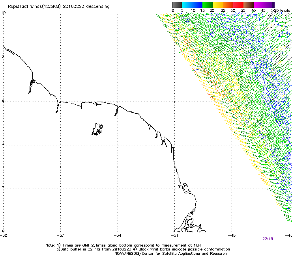Click the gray 0–5 knots legend segment

[177, 5]
